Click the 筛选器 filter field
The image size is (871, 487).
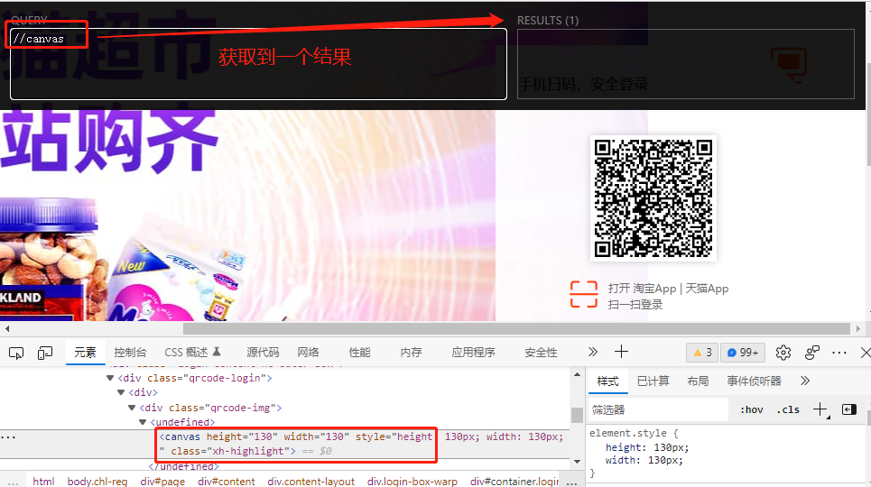pos(658,409)
